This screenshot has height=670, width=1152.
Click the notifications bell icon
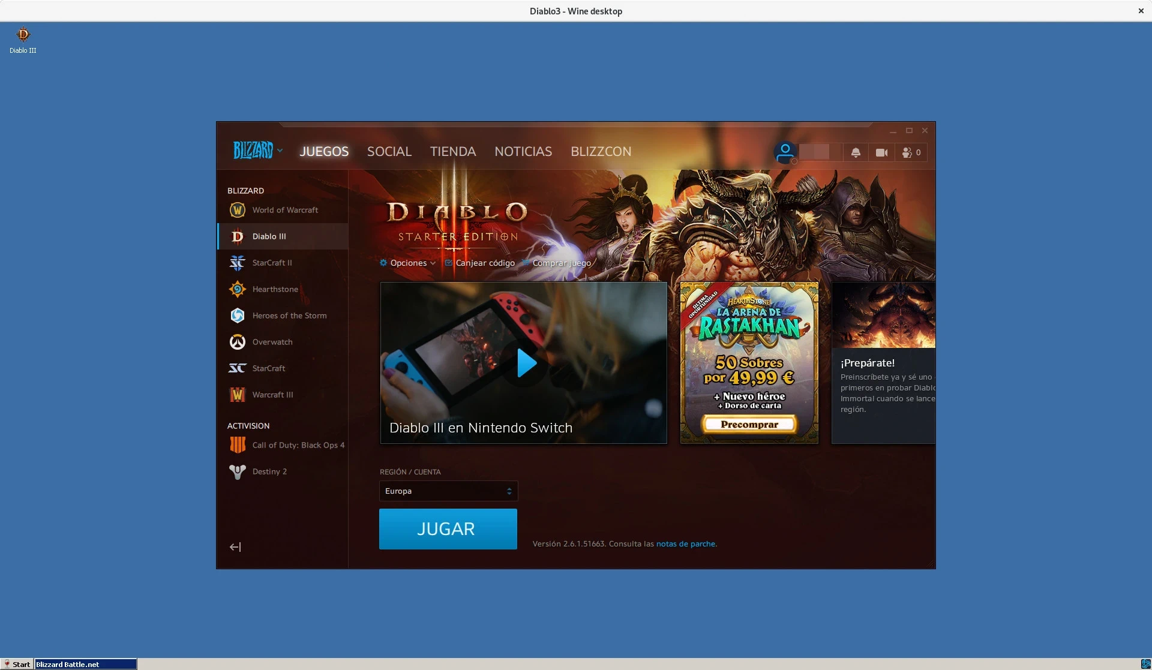coord(856,152)
